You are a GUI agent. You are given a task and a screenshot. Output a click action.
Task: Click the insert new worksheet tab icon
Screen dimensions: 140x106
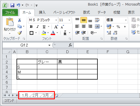(56, 95)
